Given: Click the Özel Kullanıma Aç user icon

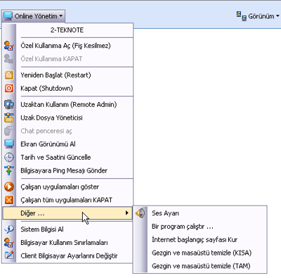Looking at the screenshot, I should (x=9, y=46).
